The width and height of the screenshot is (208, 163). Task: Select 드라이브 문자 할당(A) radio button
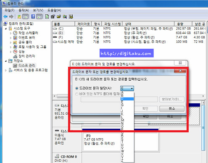tap(76, 88)
